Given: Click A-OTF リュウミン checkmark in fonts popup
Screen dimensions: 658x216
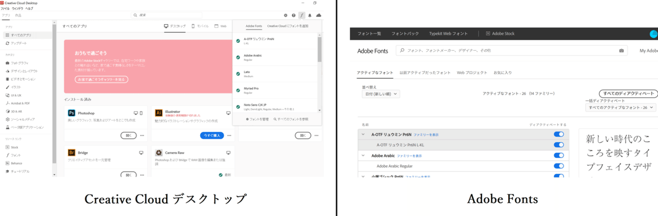Looking at the screenshot, I should (238, 41).
